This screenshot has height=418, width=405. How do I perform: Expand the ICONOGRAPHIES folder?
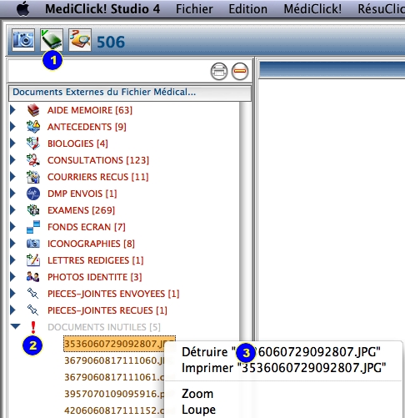tap(12, 244)
